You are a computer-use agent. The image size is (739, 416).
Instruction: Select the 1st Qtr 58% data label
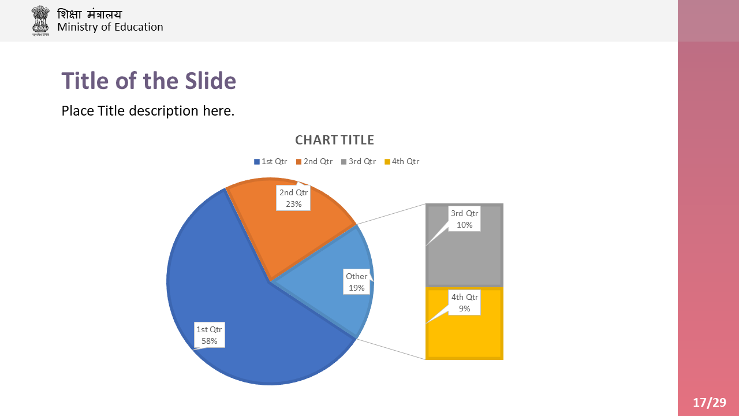coord(209,335)
